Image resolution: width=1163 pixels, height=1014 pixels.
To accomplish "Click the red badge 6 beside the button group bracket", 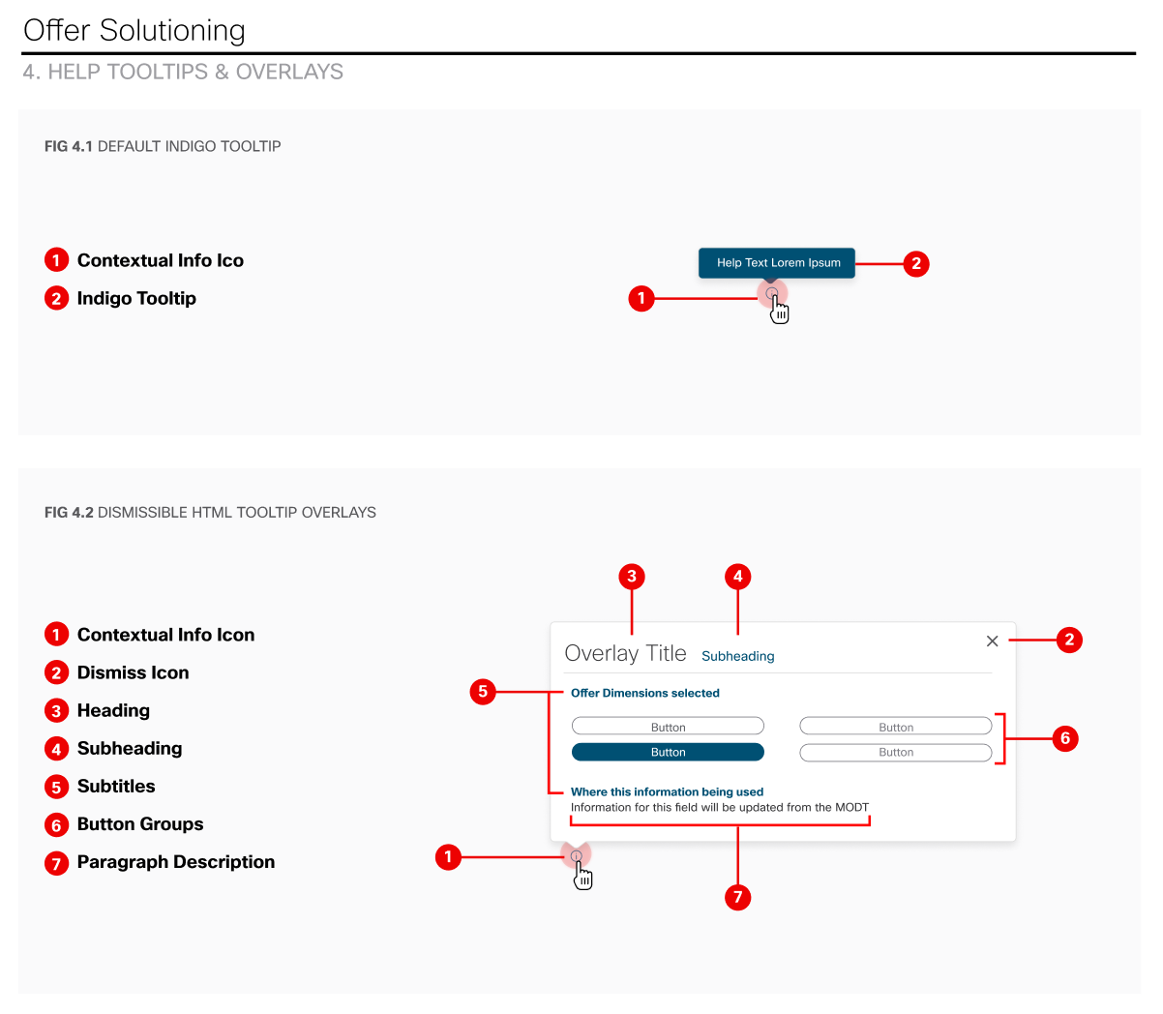I will (1064, 738).
